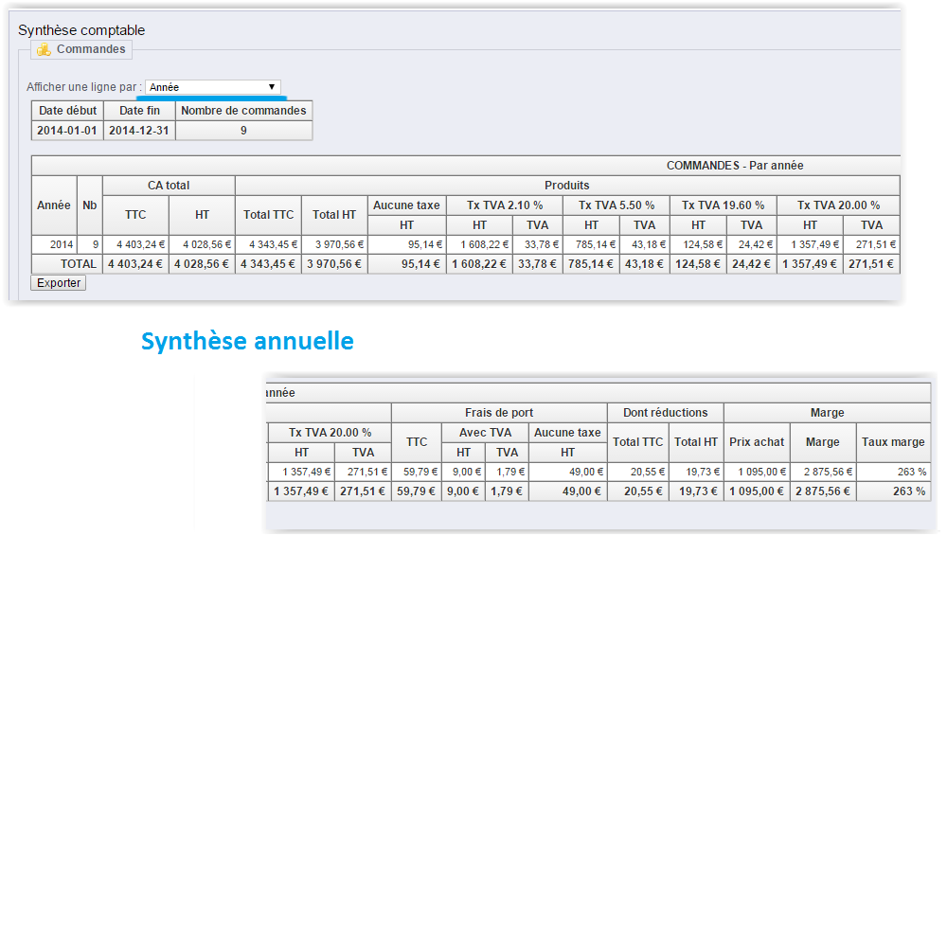
Task: Select the CA total header cell
Action: (x=169, y=186)
